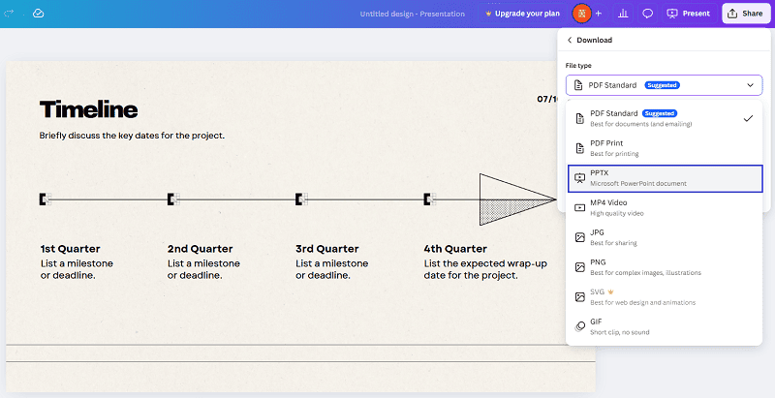Click the milestone text under 1st Quarter
The width and height of the screenshot is (775, 398).
click(x=77, y=269)
